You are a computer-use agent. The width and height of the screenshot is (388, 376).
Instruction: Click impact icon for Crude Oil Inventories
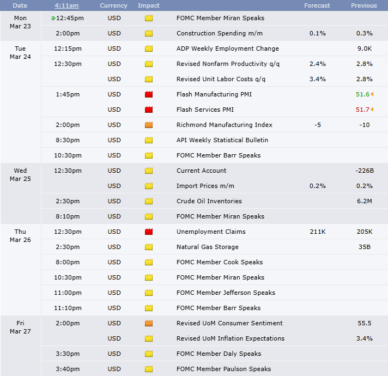[x=149, y=201]
